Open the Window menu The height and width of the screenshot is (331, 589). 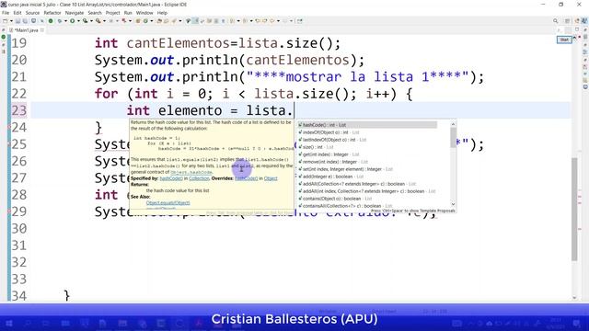tap(144, 13)
